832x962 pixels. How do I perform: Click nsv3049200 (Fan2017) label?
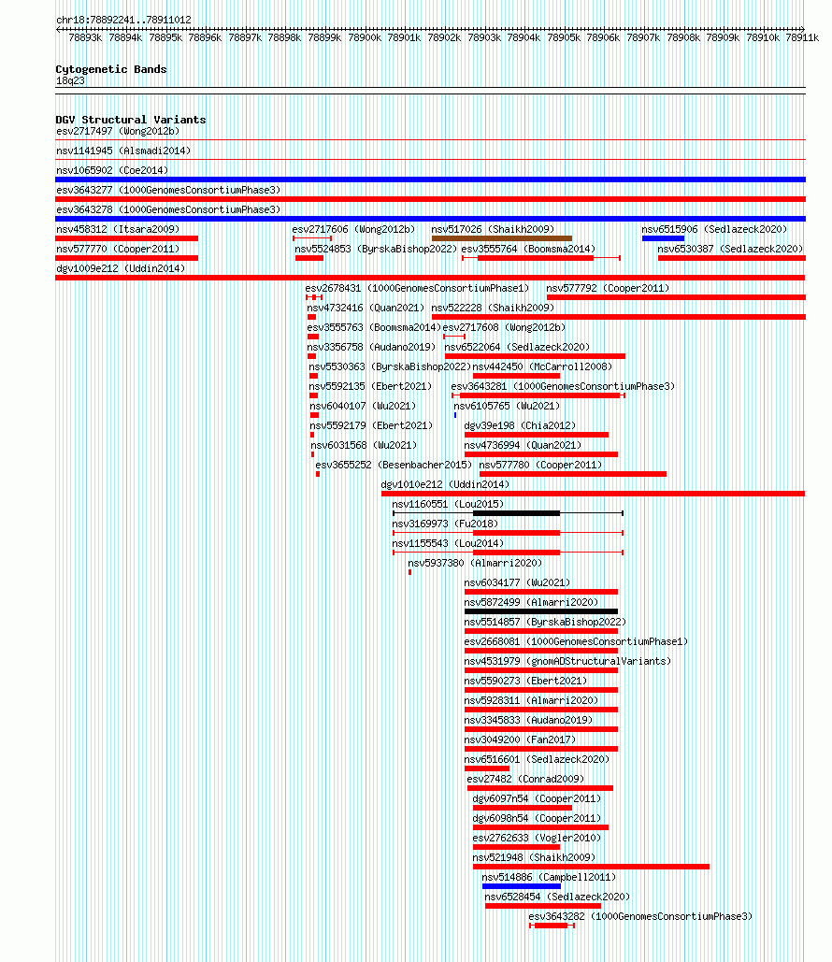coord(521,739)
